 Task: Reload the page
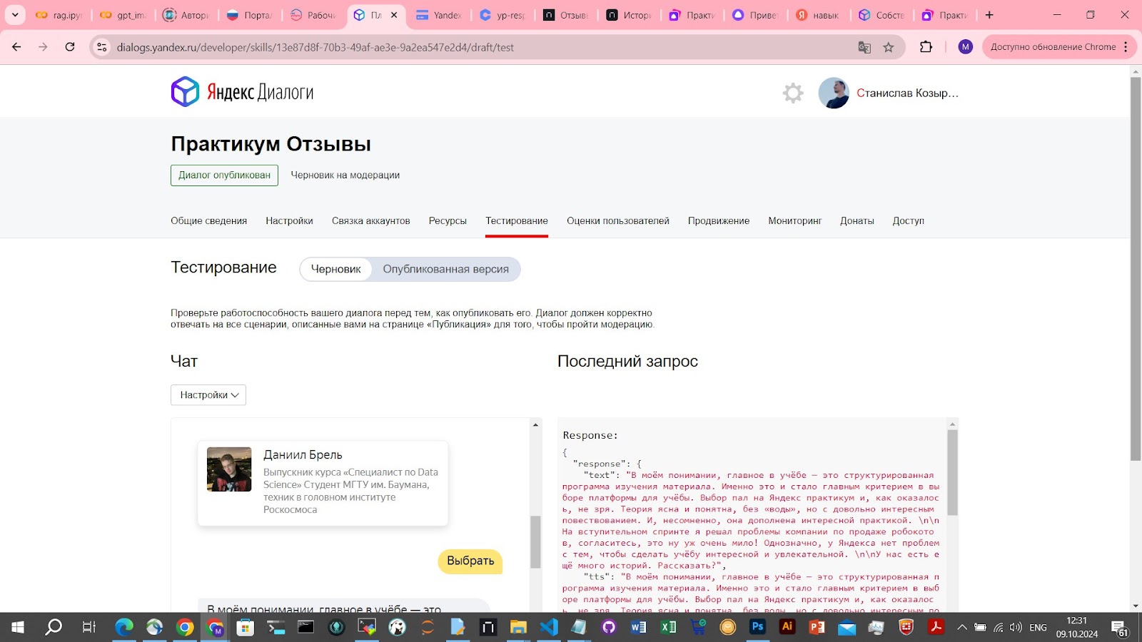tap(70, 47)
